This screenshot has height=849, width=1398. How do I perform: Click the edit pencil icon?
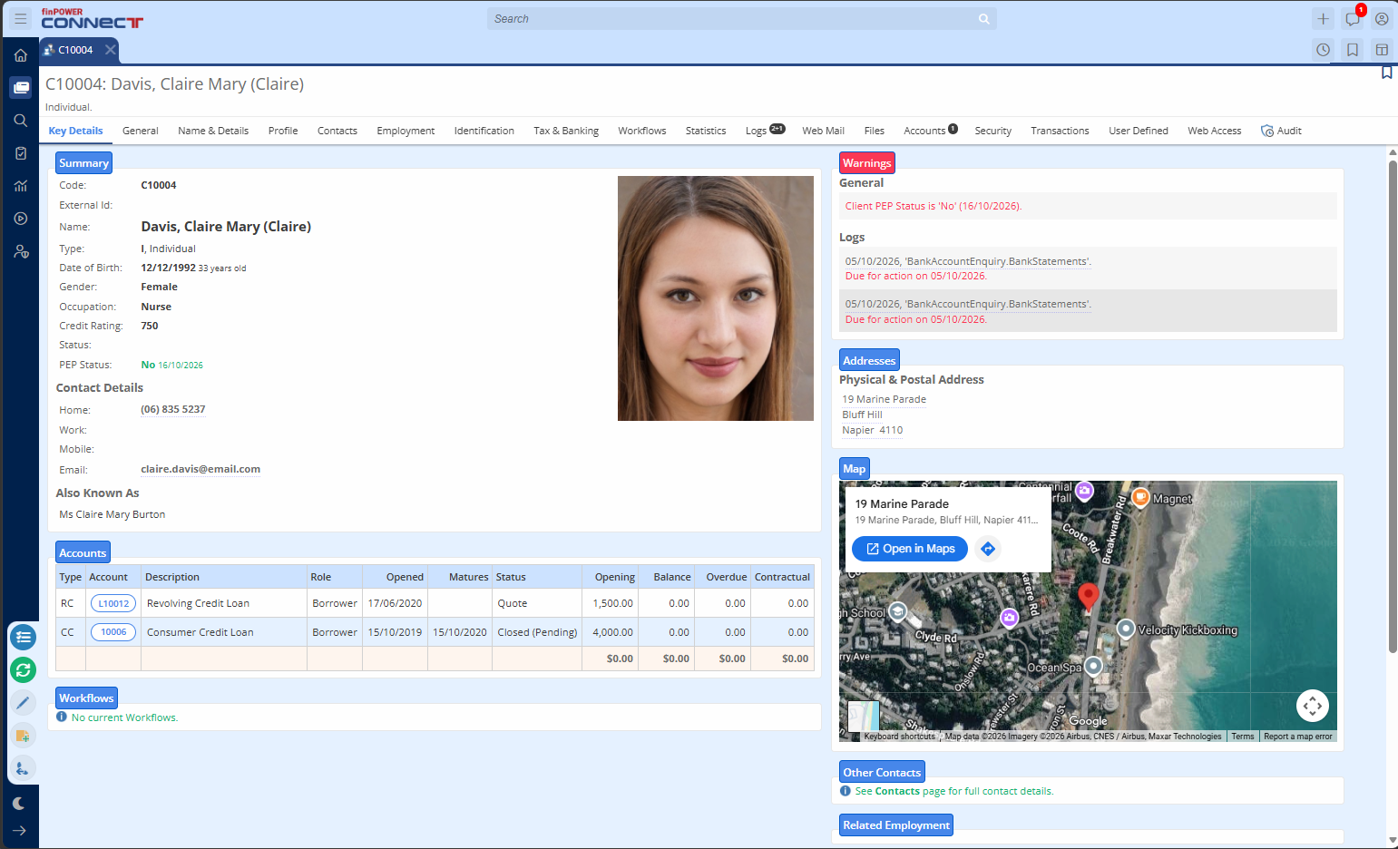23,703
